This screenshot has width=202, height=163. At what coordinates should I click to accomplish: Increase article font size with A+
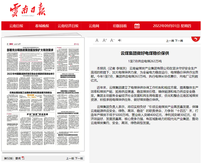click(x=105, y=40)
